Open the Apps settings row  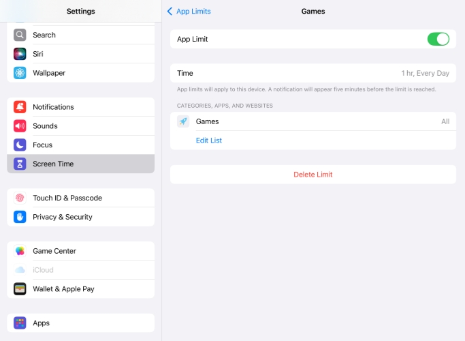coord(80,323)
